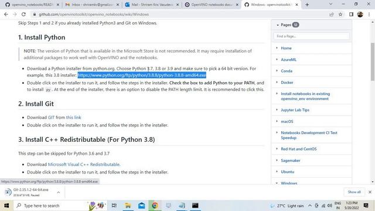Open a new browser tab

click(x=307, y=5)
